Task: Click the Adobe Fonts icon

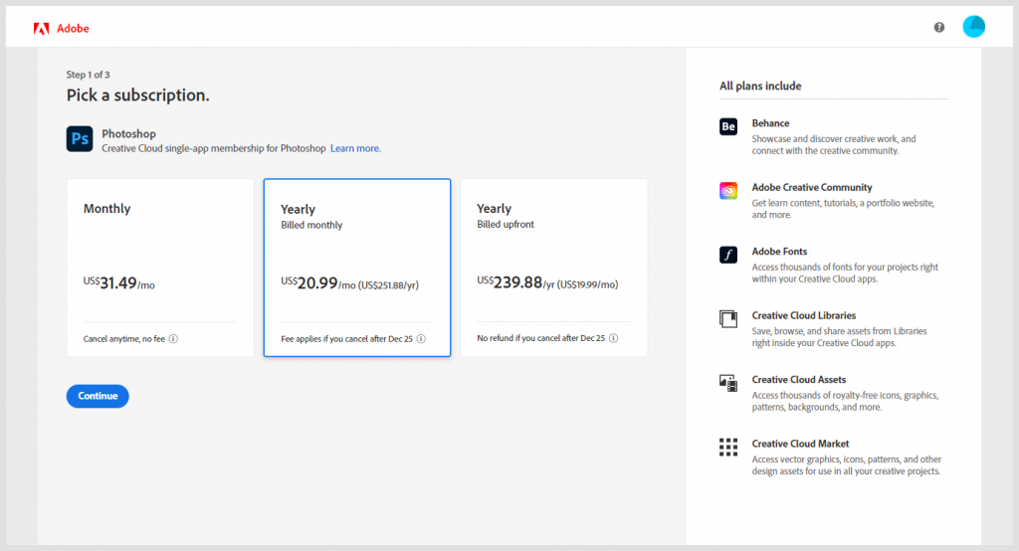Action: click(728, 255)
